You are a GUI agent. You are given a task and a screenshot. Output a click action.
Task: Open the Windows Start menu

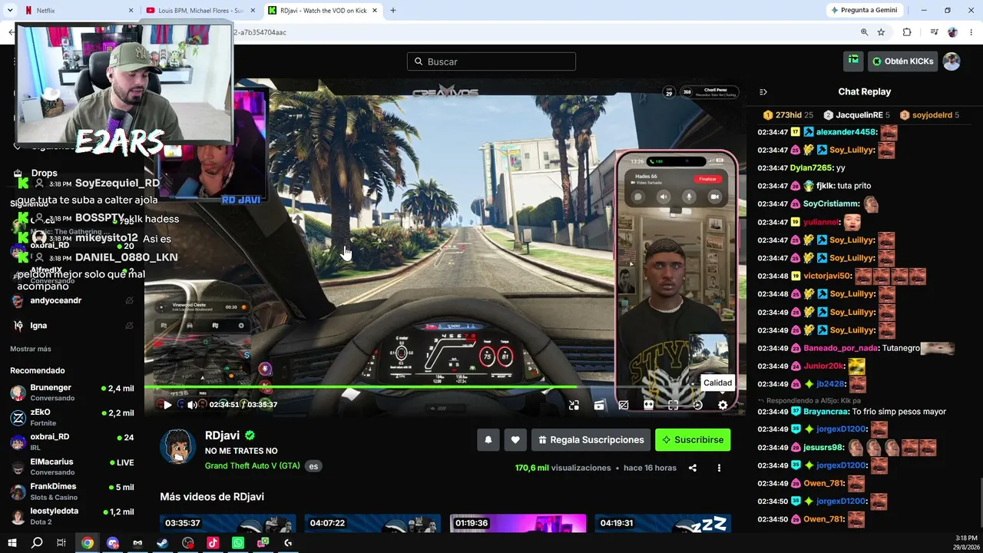coord(12,543)
